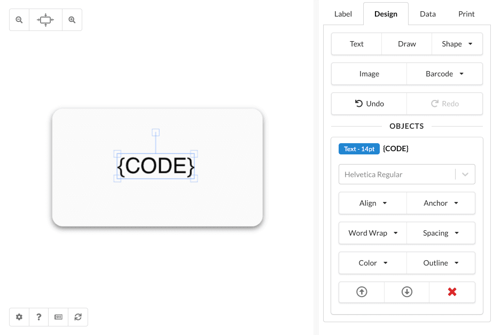Select the {CODE} text object in Objects list
493x335 pixels.
click(395, 148)
